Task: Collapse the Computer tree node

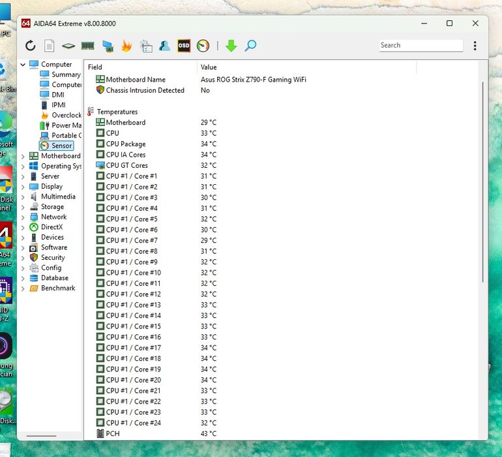Action: pos(23,65)
